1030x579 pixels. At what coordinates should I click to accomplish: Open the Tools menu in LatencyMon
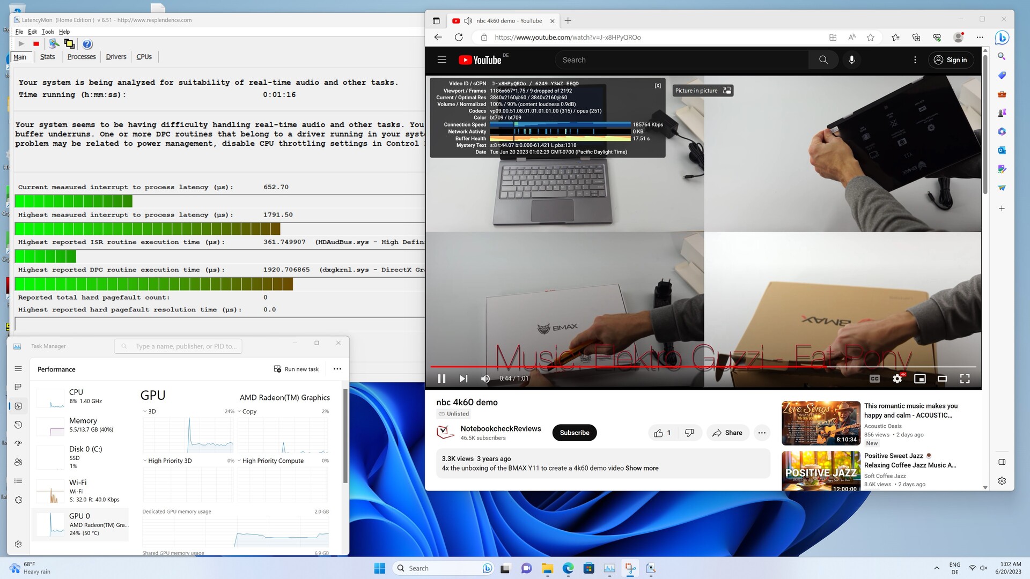(48, 32)
